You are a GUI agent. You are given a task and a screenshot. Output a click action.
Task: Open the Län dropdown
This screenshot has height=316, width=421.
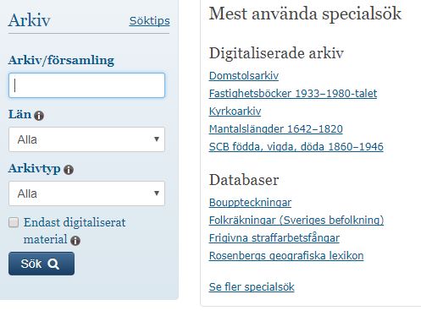86,139
